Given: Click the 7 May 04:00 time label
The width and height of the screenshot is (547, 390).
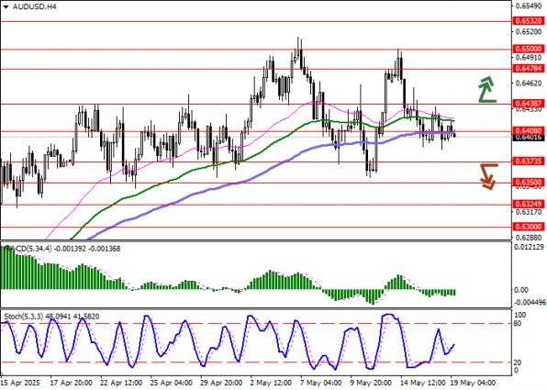Looking at the screenshot, I should 322,383.
